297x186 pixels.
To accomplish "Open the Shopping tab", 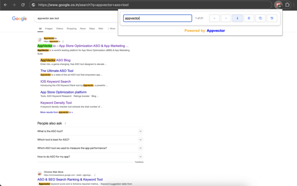I will tap(71, 28).
